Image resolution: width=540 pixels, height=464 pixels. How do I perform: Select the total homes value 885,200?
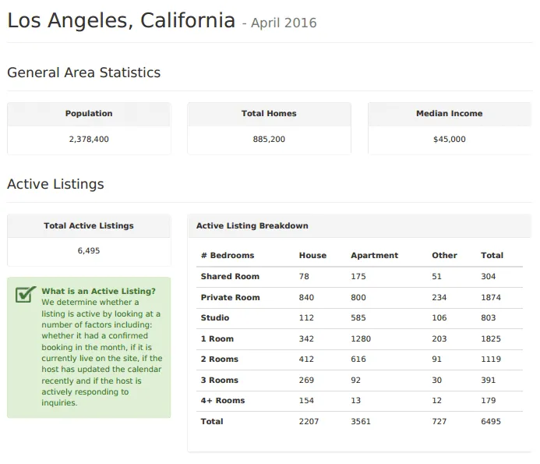pos(269,140)
